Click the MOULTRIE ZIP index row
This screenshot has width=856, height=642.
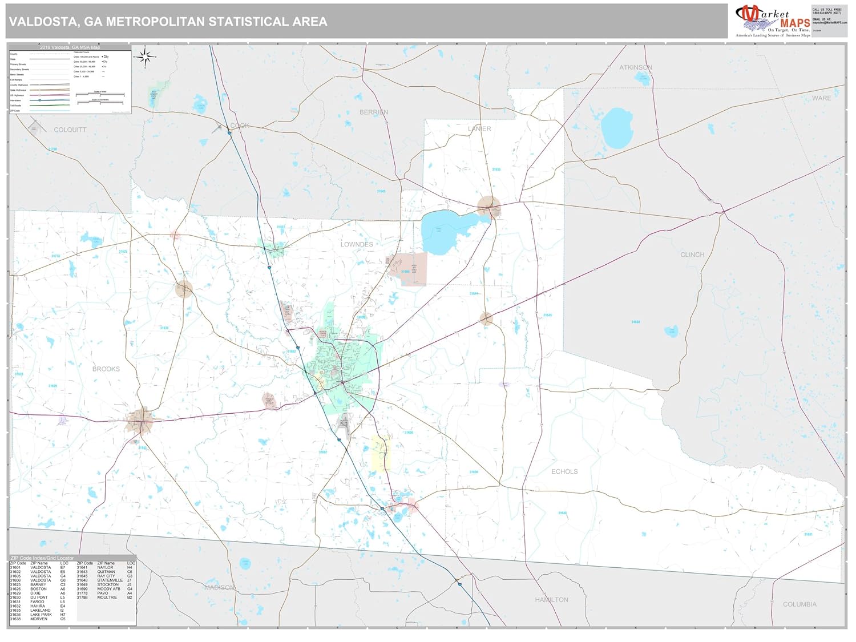[x=106, y=597]
